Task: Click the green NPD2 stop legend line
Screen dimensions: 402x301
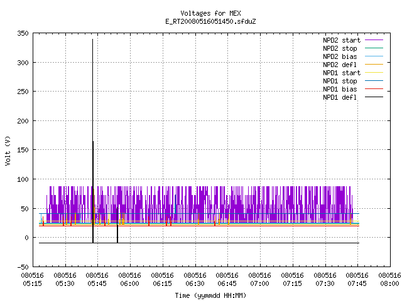Action: 374,48
